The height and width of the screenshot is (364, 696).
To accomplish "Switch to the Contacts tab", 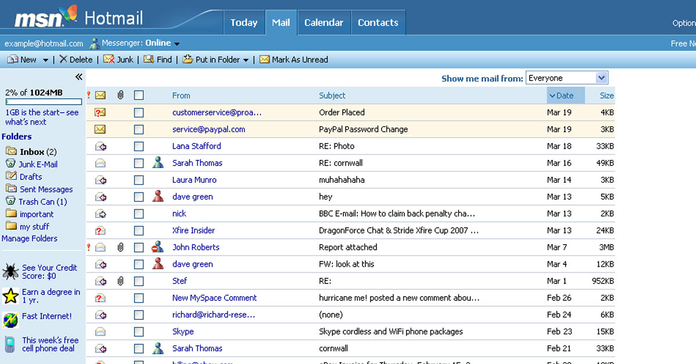I will click(x=378, y=22).
